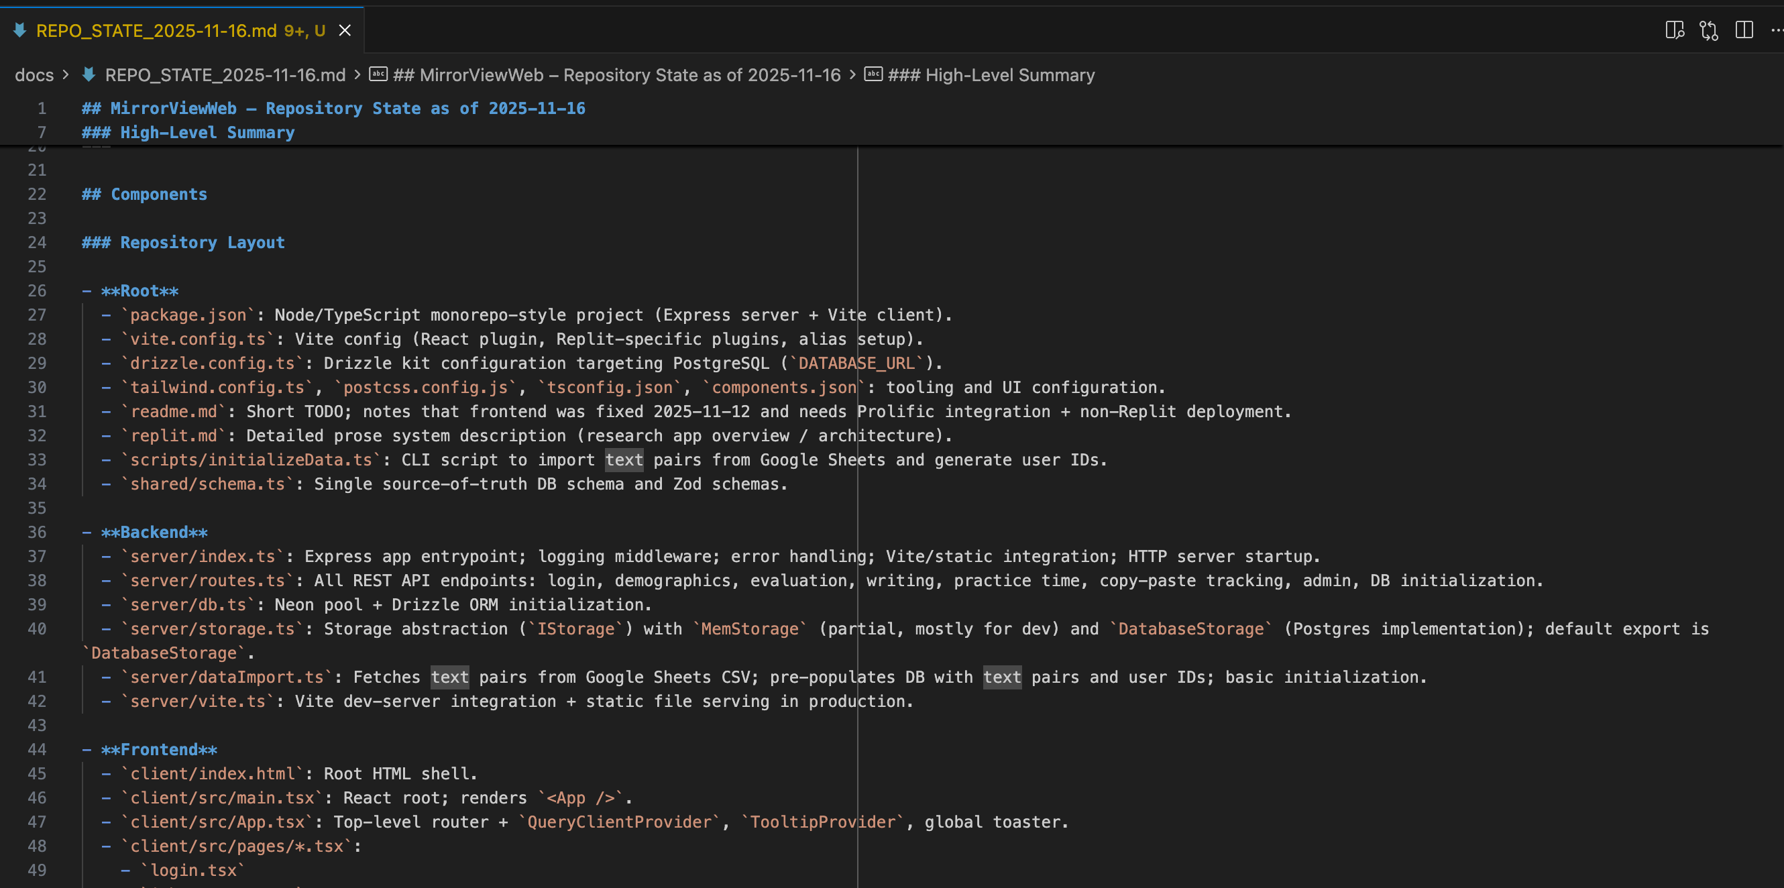The width and height of the screenshot is (1784, 888).
Task: Click the Open Changes compare icon
Action: click(1708, 30)
